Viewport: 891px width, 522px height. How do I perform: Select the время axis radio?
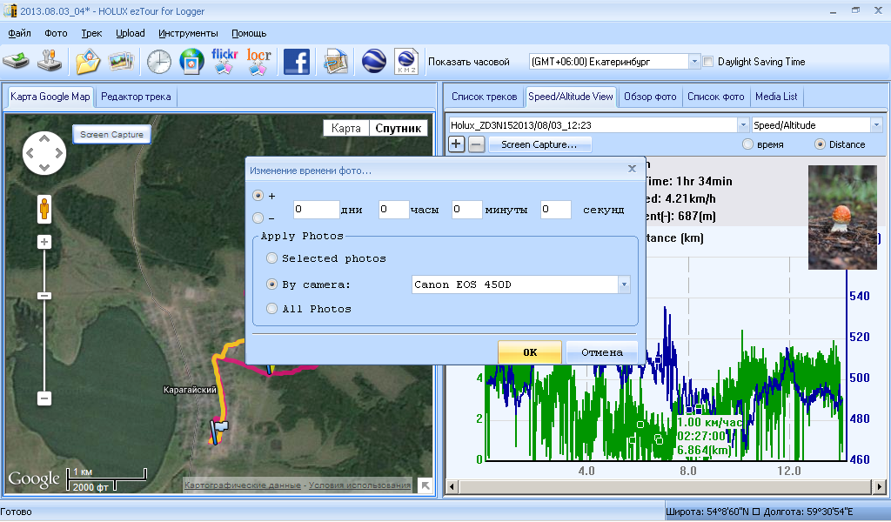point(747,144)
